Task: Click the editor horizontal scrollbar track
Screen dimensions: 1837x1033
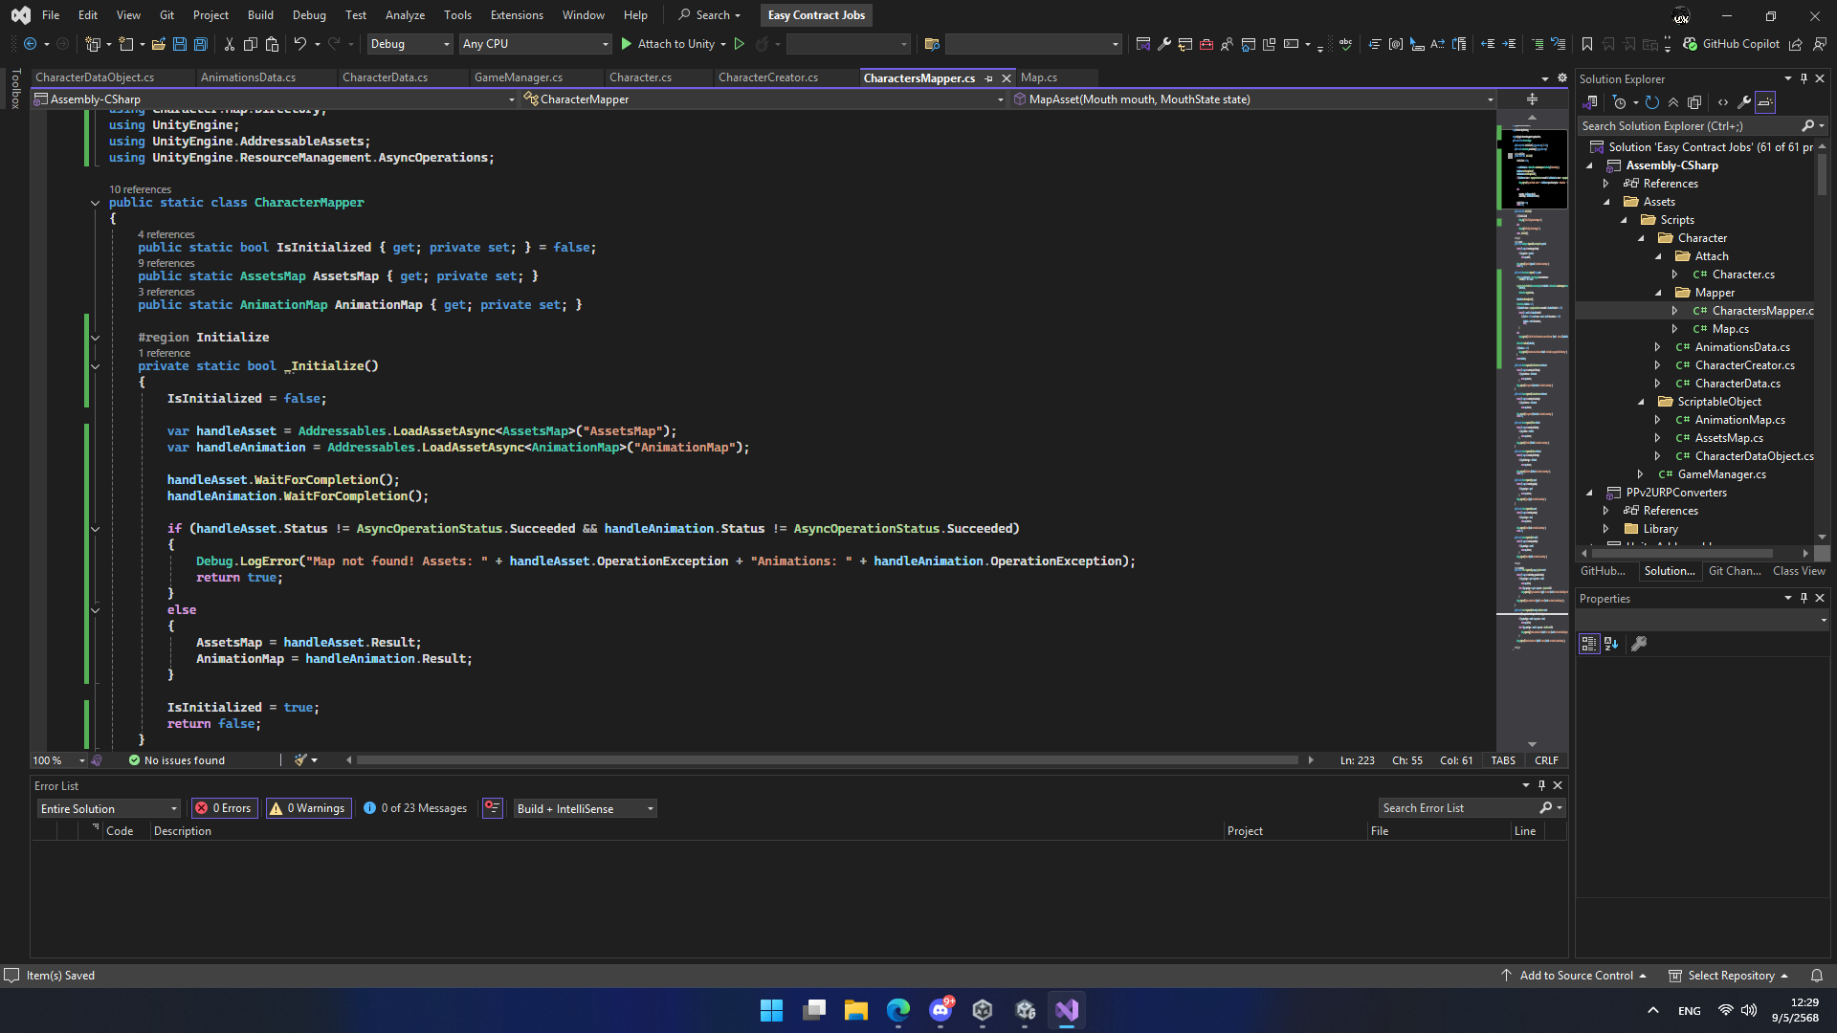Action: coord(828,760)
